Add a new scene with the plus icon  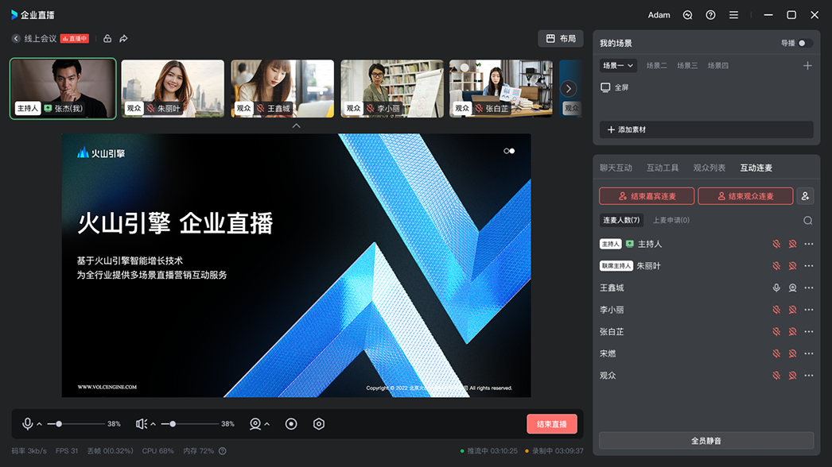(807, 66)
